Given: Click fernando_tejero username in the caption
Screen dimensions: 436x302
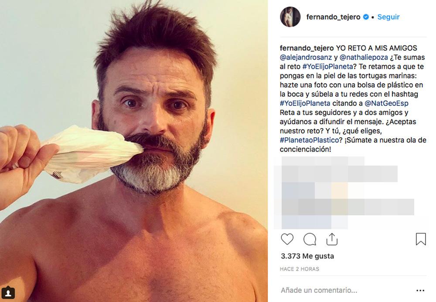Looking at the screenshot, I should pyautogui.click(x=307, y=48).
